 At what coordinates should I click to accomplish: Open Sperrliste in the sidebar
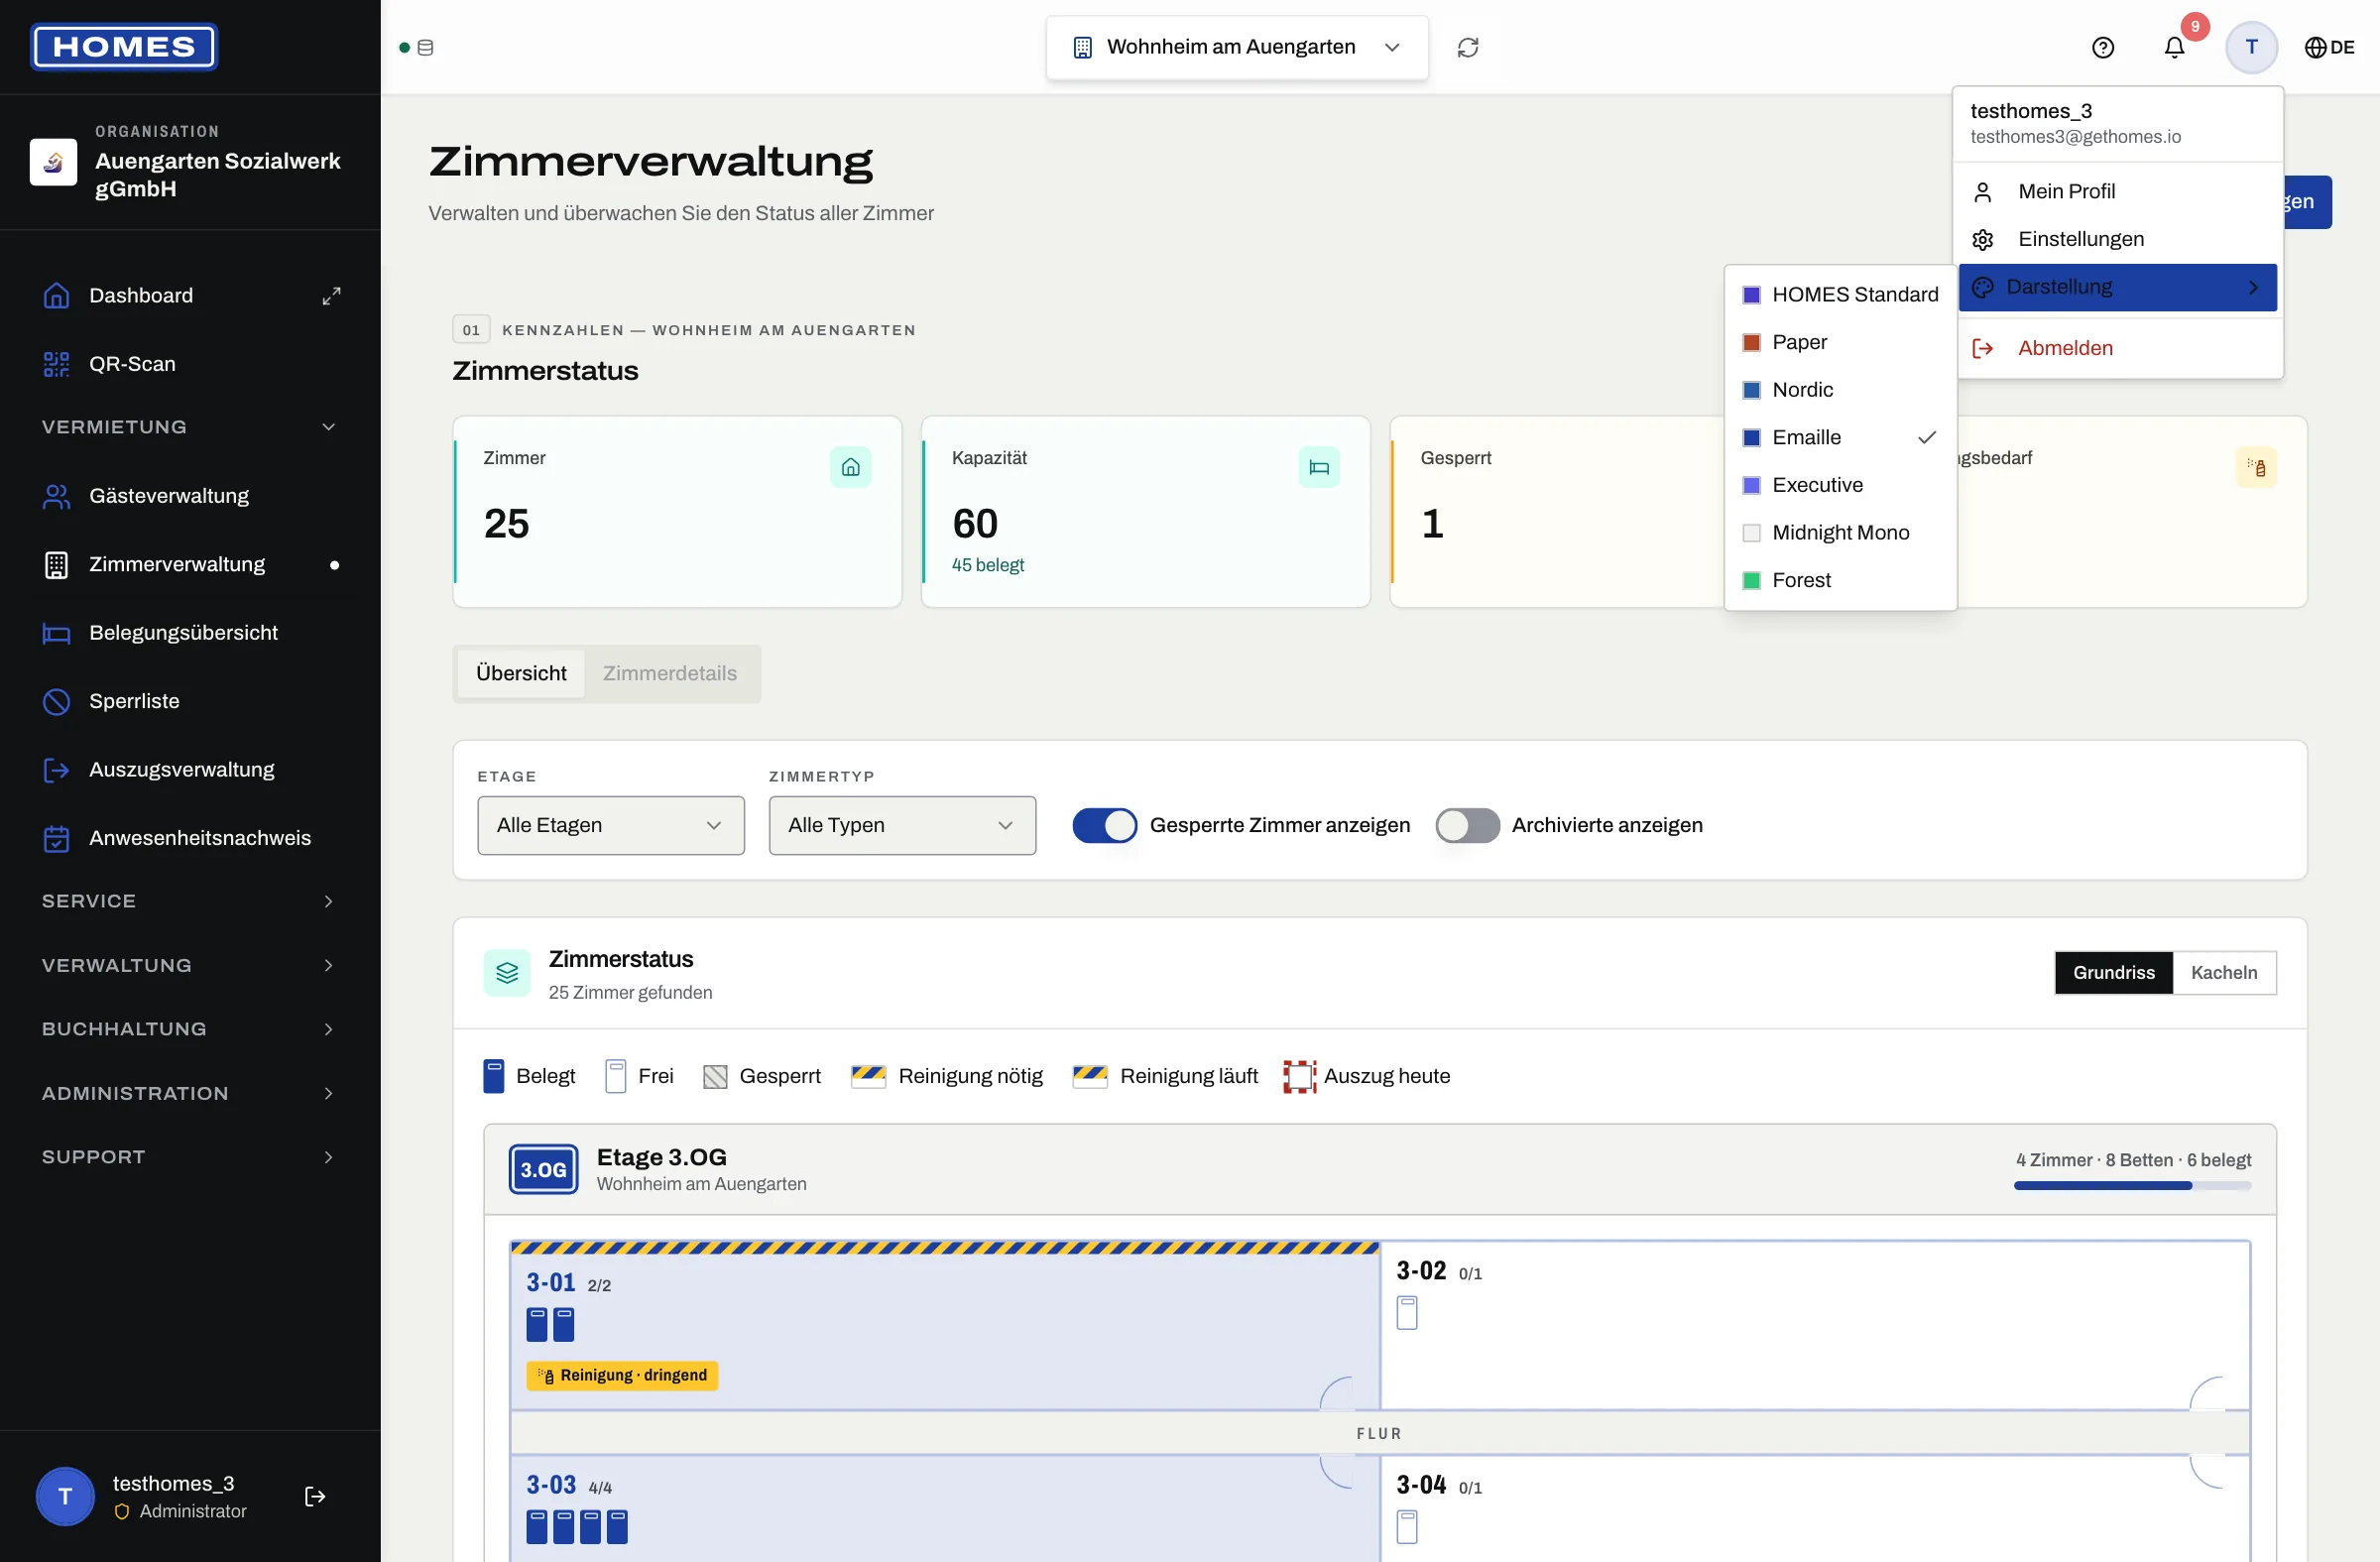[190, 701]
